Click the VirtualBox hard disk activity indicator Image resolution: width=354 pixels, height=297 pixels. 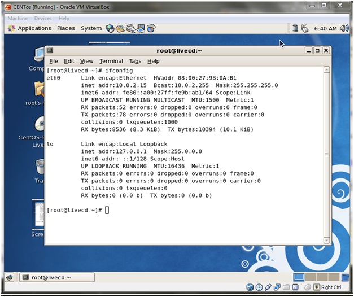(250, 287)
